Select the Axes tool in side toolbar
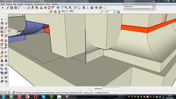The image size is (176, 99). 2,61
